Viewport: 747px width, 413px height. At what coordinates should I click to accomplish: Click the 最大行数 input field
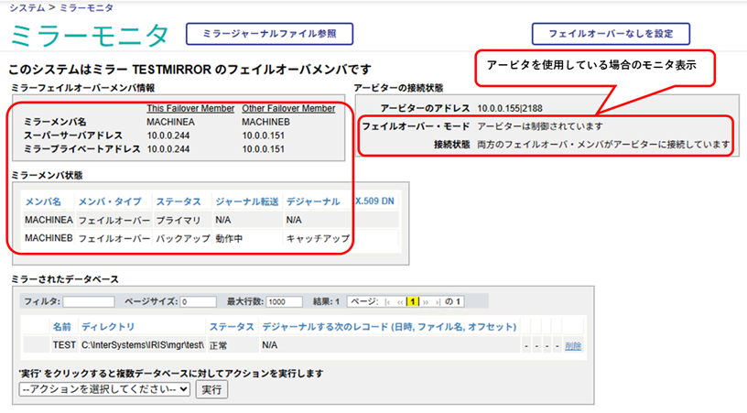coord(285,301)
